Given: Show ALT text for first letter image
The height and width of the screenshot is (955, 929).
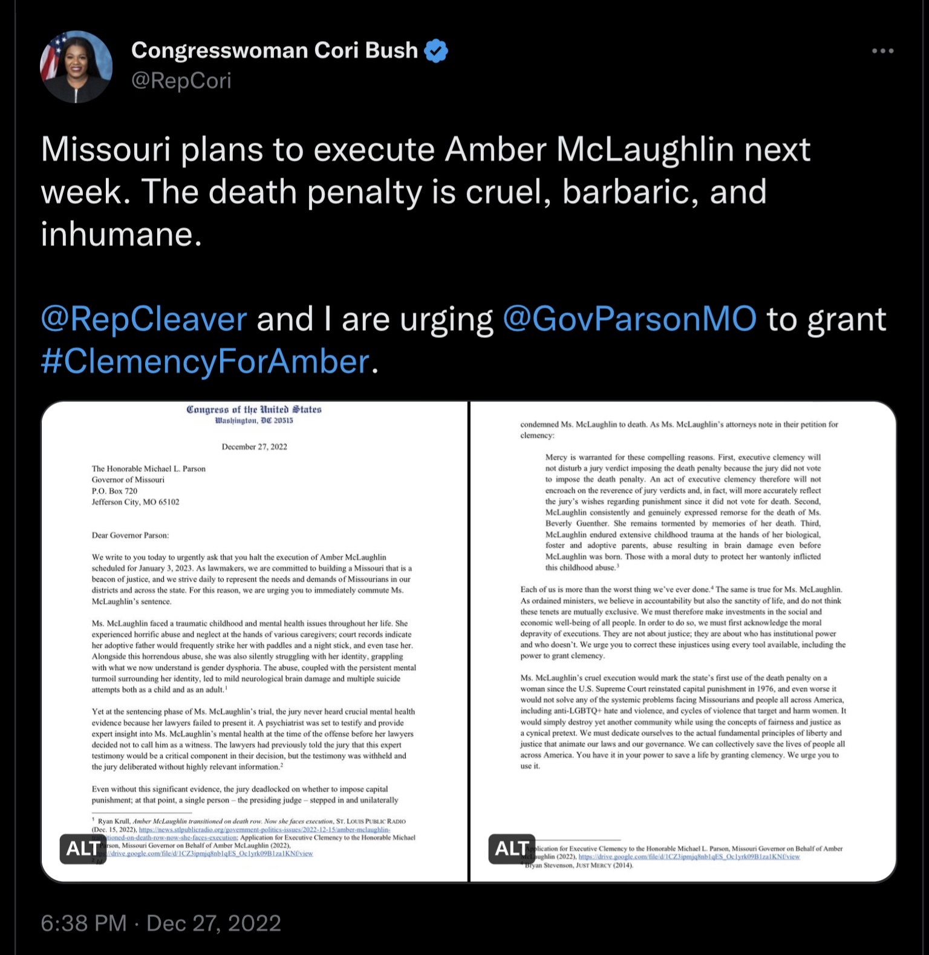Looking at the screenshot, I should pyautogui.click(x=83, y=849).
